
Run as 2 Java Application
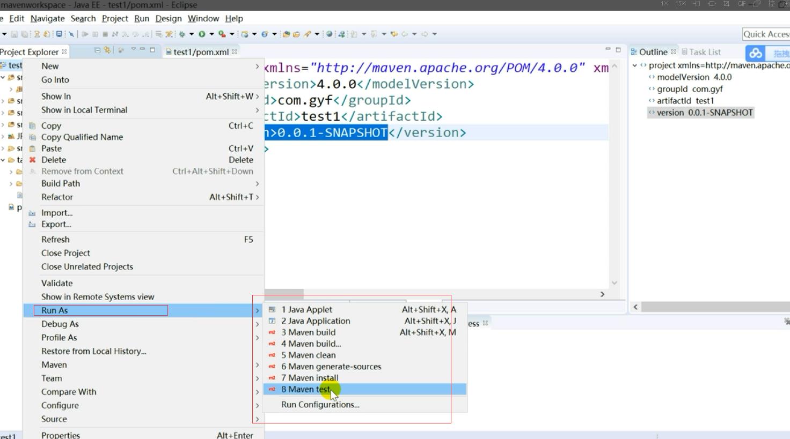coord(365,321)
